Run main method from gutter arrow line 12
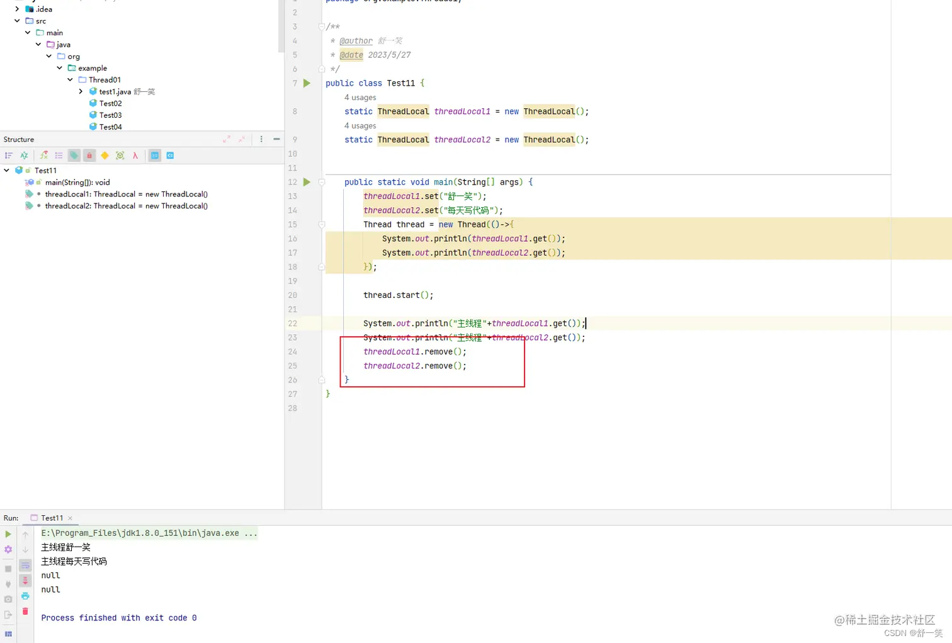 (x=307, y=182)
